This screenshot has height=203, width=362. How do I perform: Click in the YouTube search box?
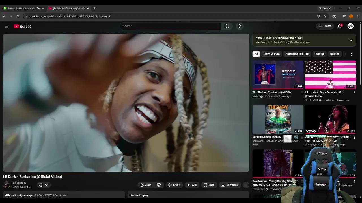pyautogui.click(x=170, y=26)
